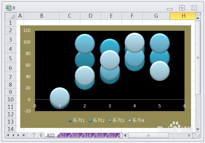Viewport: 205px width, 143px height.
Task: Select legend entry 系列3
Action: (116, 120)
